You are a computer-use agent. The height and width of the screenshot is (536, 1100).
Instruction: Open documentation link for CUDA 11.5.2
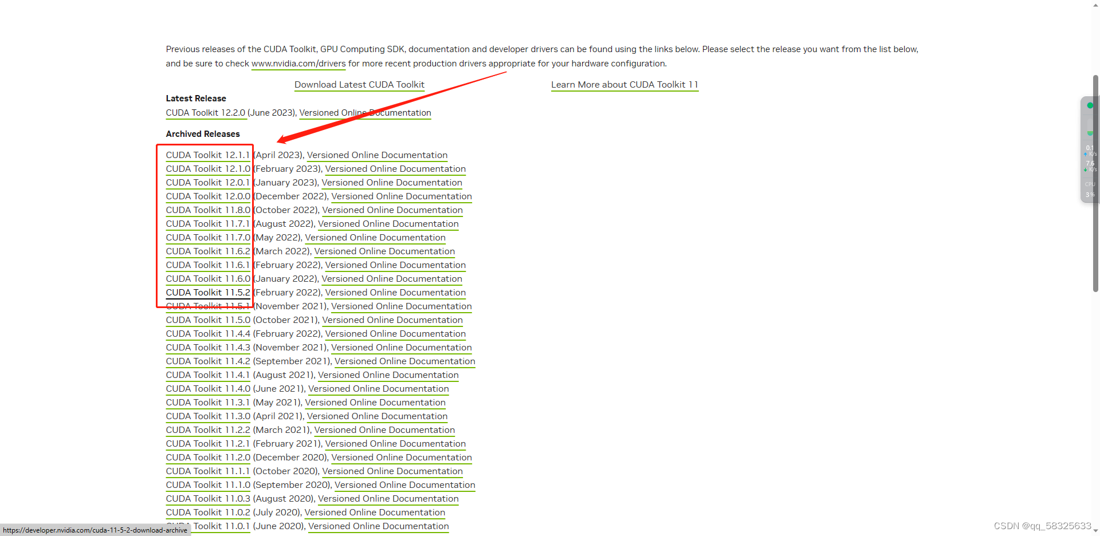(x=395, y=293)
